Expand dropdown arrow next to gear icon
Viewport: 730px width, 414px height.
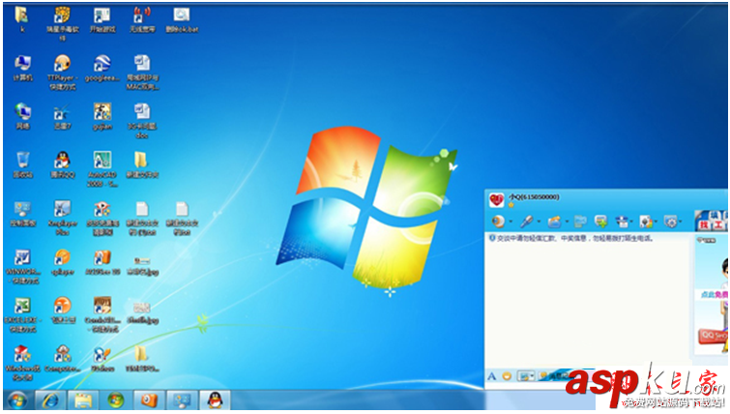coord(681,222)
